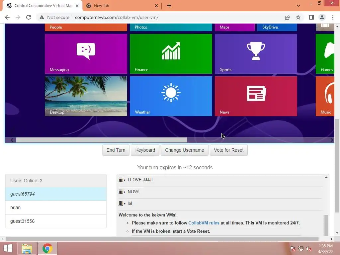
Task: Share this page icon
Action: [288, 17]
